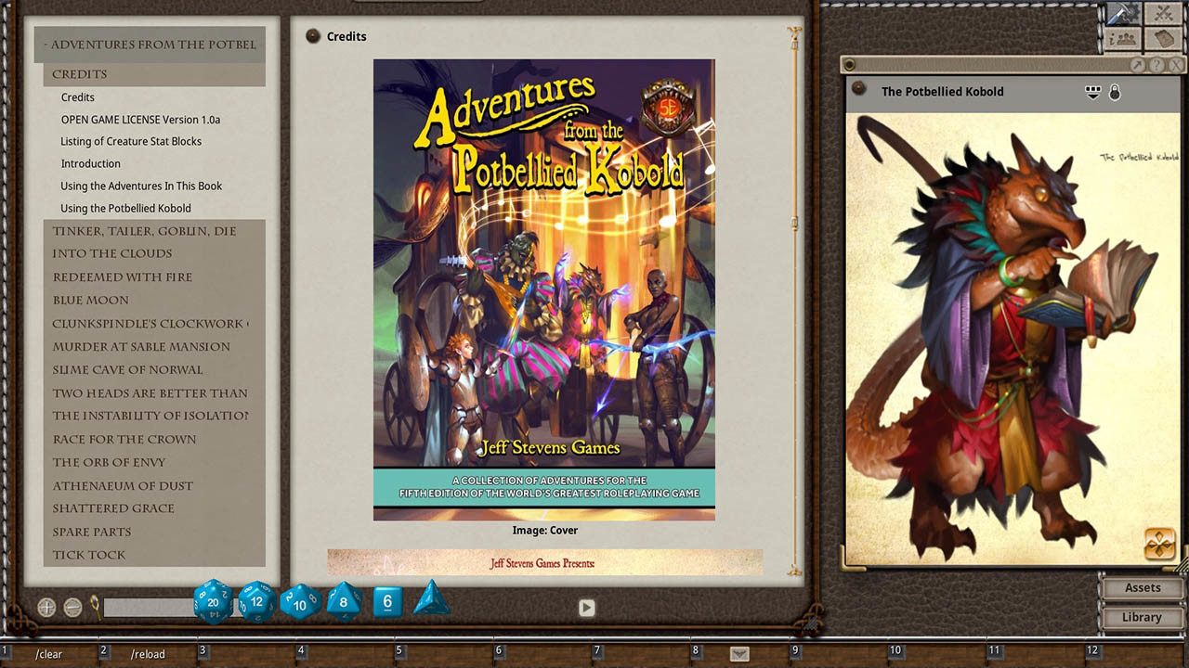1189x668 pixels.
Task: Share The Potbellied Kobold image with players
Action: pos(1092,92)
